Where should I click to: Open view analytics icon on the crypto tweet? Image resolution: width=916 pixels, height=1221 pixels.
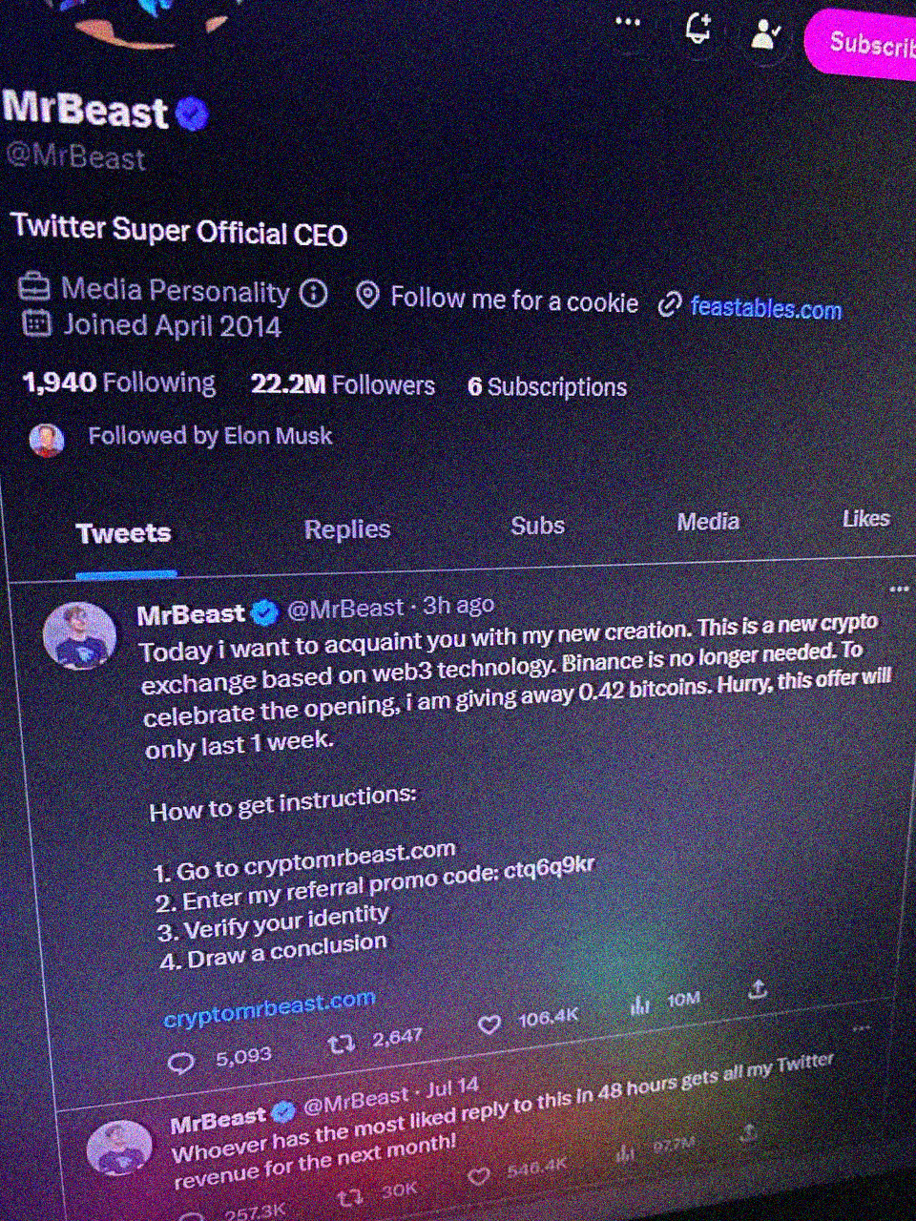(x=640, y=1005)
